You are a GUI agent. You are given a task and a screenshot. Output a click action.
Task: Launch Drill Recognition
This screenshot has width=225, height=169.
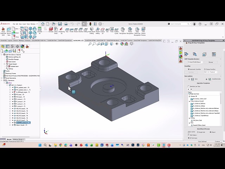pyautogui.click(x=123, y=31)
